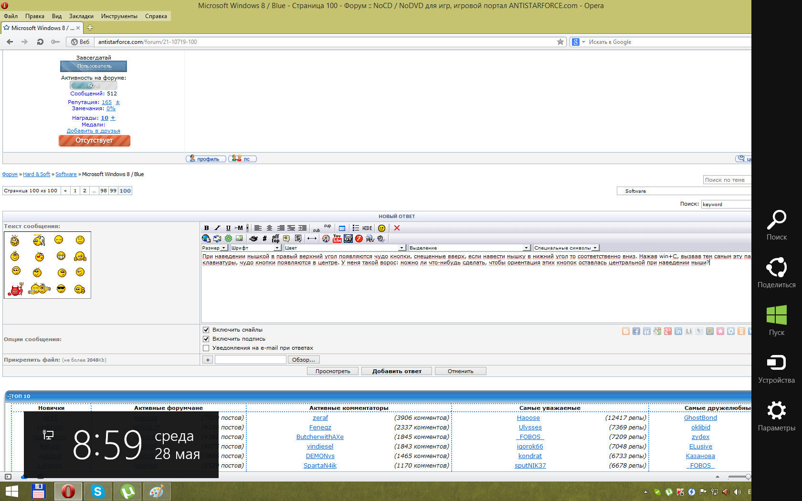802x501 pixels.
Task: Open the Инструменты menu
Action: (119, 16)
